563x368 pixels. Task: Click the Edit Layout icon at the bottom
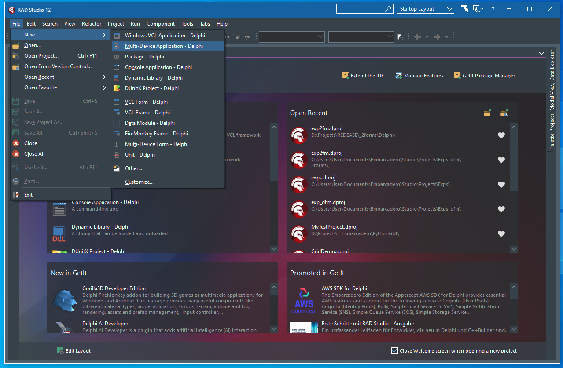60,351
